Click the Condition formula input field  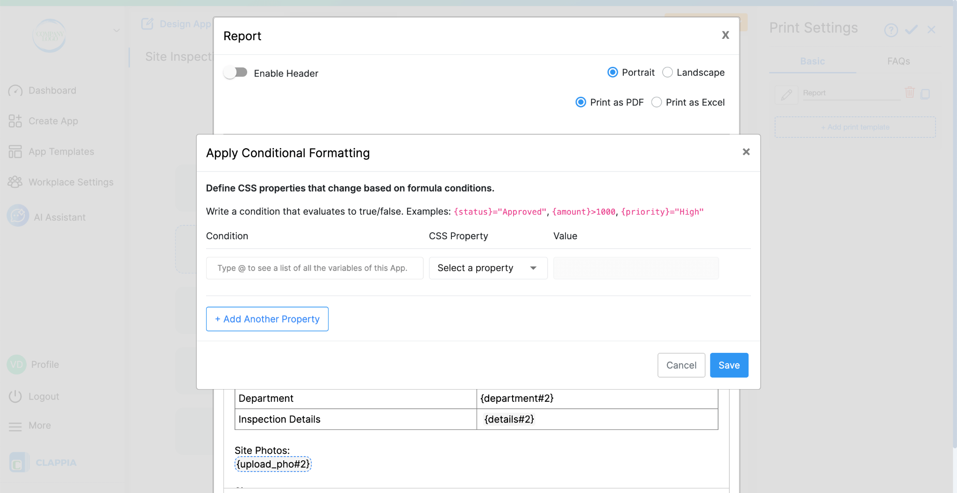314,268
